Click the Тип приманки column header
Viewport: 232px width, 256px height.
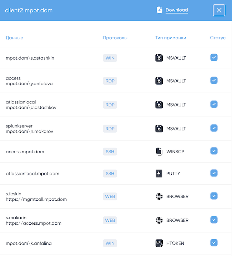[x=171, y=38]
